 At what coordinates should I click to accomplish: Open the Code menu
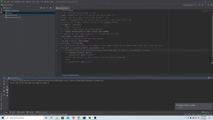pyautogui.click(x=23, y=2)
